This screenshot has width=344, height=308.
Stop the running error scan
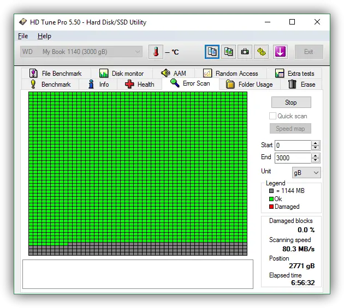(x=291, y=102)
